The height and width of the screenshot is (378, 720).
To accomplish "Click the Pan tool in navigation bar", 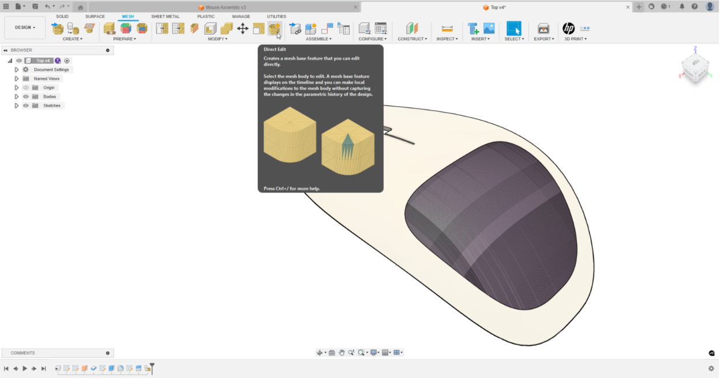I will (x=342, y=352).
